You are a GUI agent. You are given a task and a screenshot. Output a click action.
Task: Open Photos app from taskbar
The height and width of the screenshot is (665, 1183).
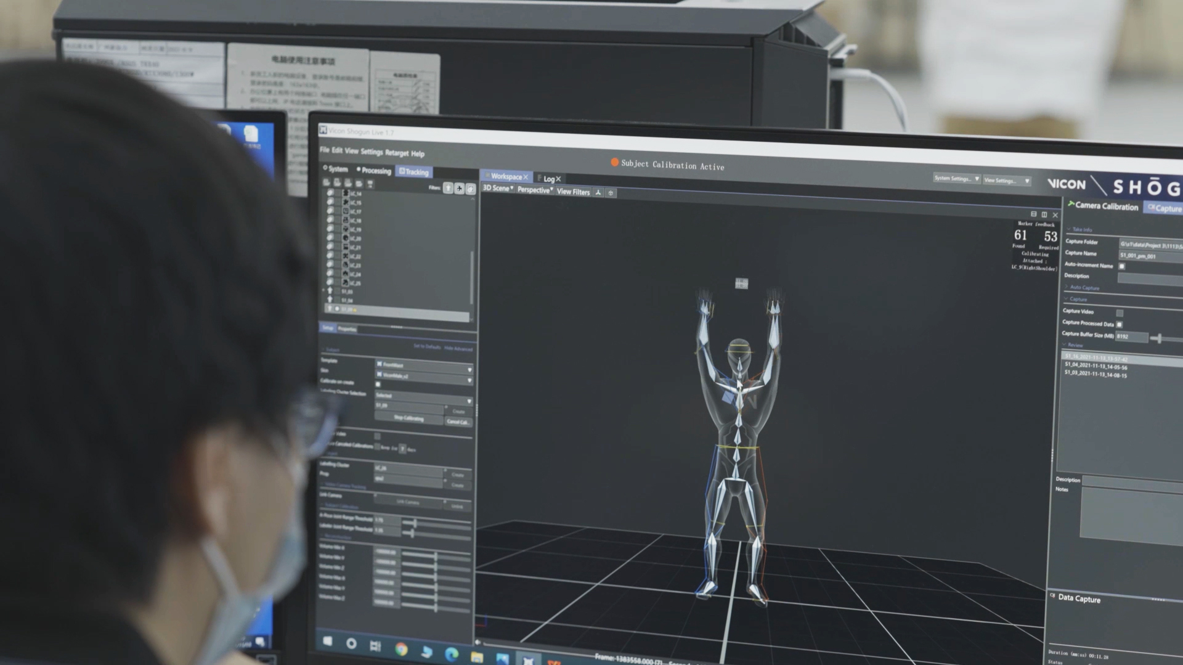click(x=503, y=659)
